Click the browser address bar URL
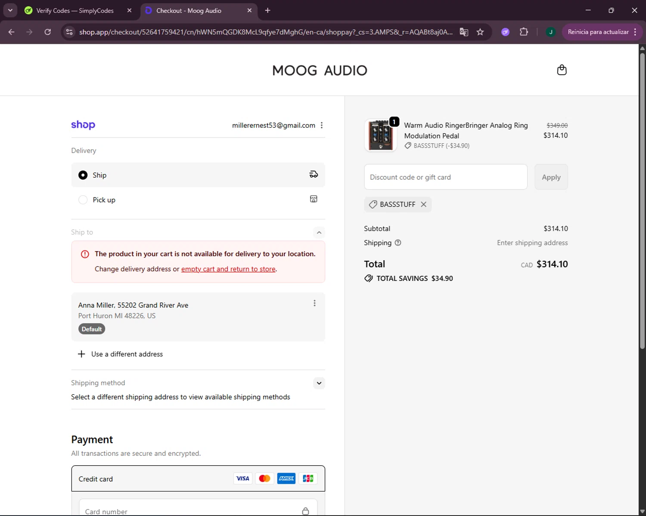Image resolution: width=646 pixels, height=516 pixels. tap(266, 32)
